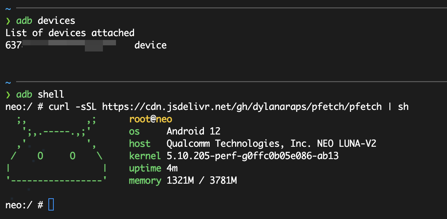Click the blue tilde above adb shell

[x=8, y=83]
